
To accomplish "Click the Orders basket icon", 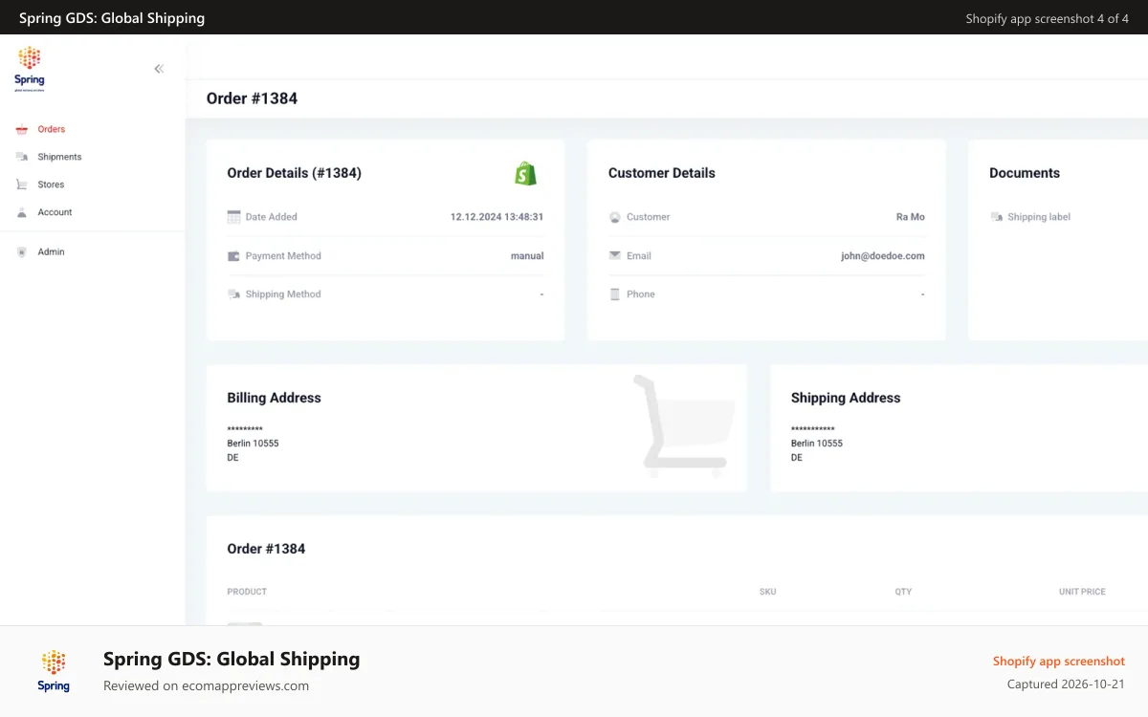I will coord(21,129).
